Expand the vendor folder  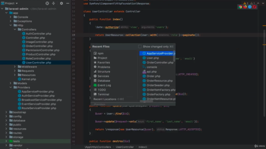(x=6, y=145)
